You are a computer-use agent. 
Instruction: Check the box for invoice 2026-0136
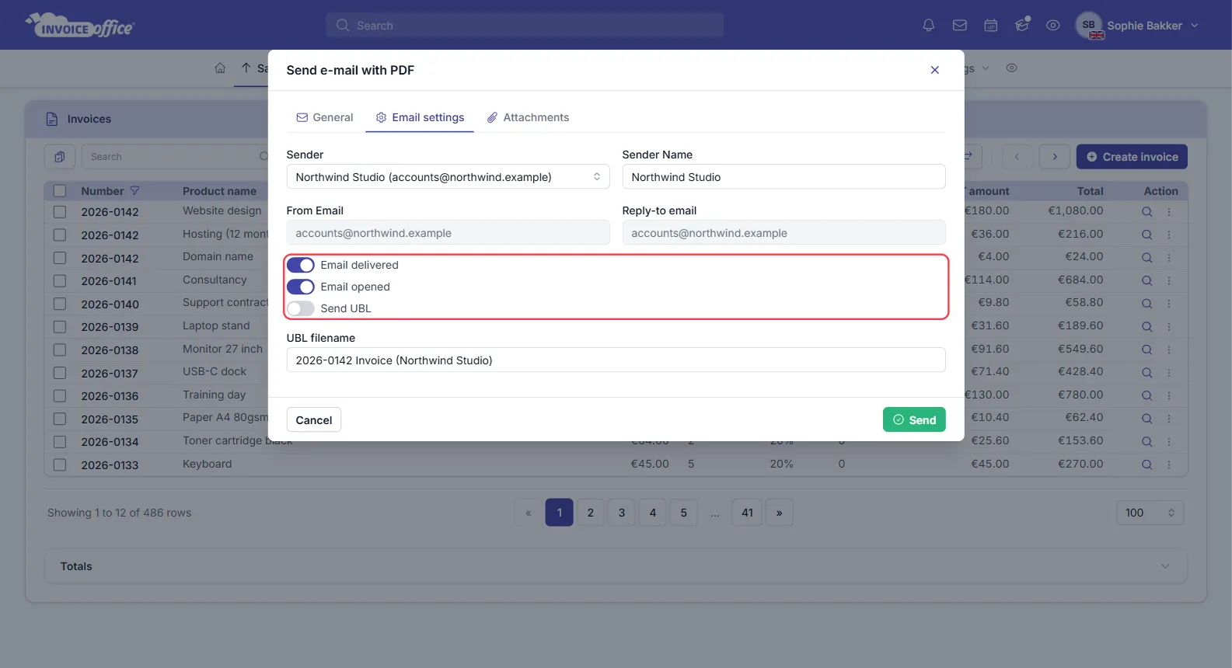60,396
